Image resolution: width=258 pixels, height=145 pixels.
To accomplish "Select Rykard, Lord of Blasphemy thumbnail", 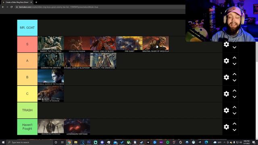I will tap(77, 61).
